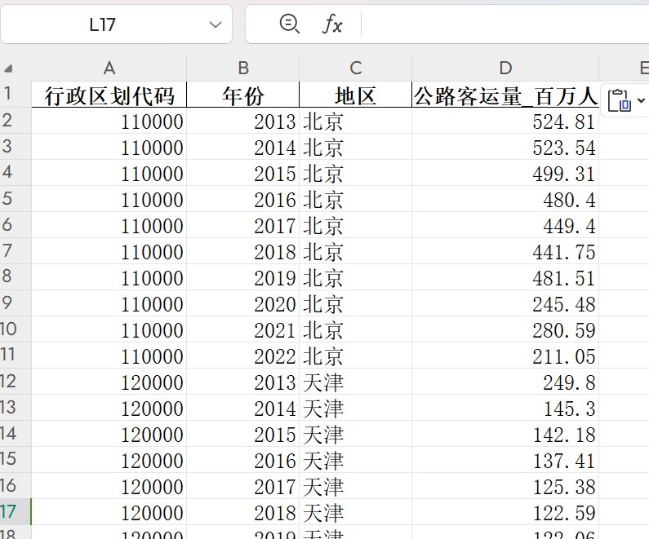This screenshot has width=649, height=539.
Task: Click the 110000 cell in row 2
Action: click(x=109, y=121)
